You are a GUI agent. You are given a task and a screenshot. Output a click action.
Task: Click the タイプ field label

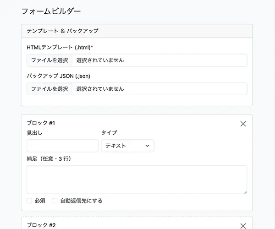109,133
